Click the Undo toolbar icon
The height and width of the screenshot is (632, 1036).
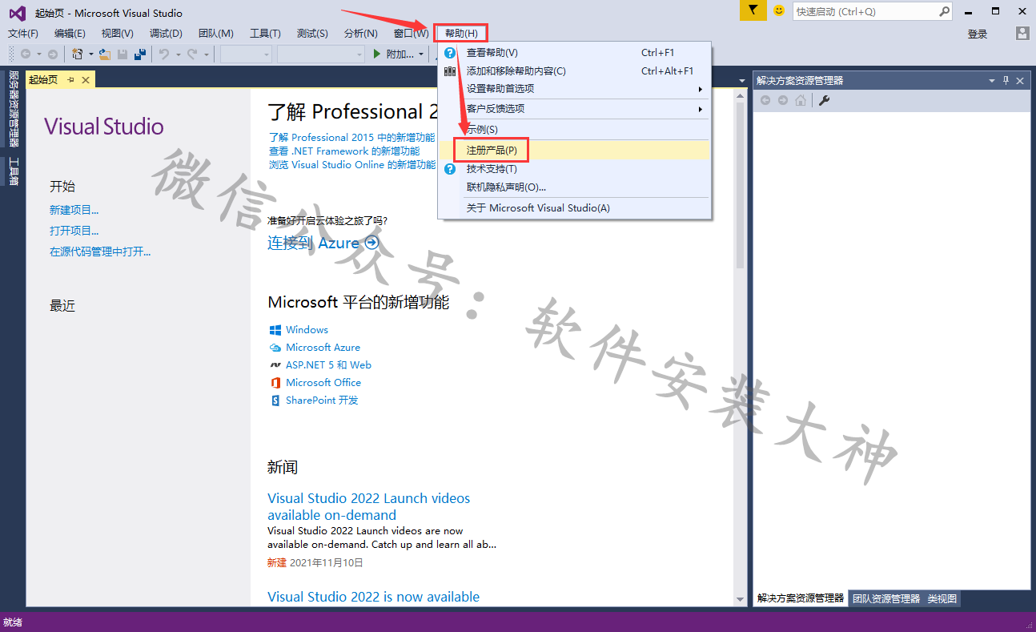pos(163,54)
